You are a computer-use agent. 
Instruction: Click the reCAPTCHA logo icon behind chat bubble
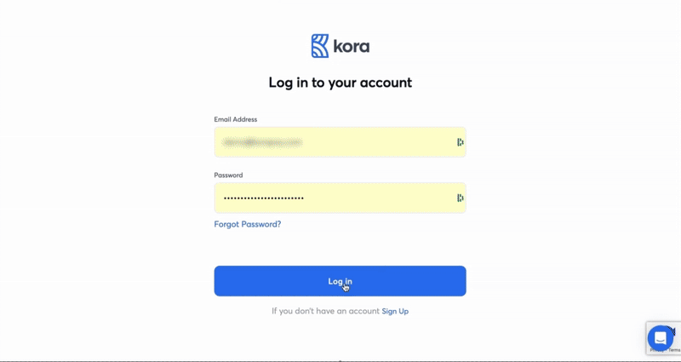pyautogui.click(x=673, y=331)
